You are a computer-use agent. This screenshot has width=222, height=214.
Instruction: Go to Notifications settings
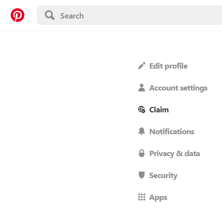tap(172, 131)
